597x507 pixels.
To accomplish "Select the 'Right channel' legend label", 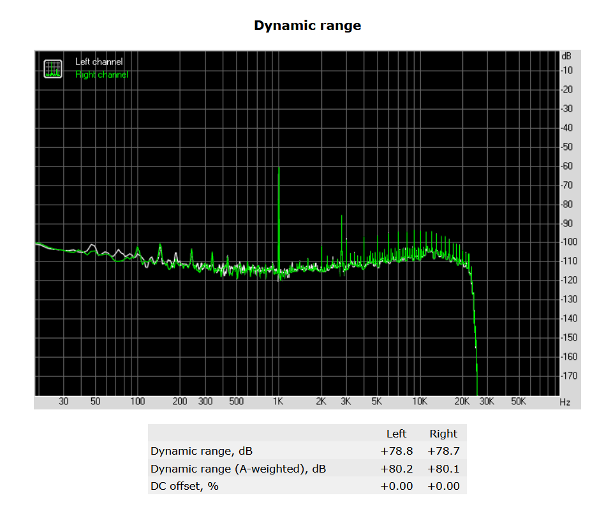I will (101, 75).
